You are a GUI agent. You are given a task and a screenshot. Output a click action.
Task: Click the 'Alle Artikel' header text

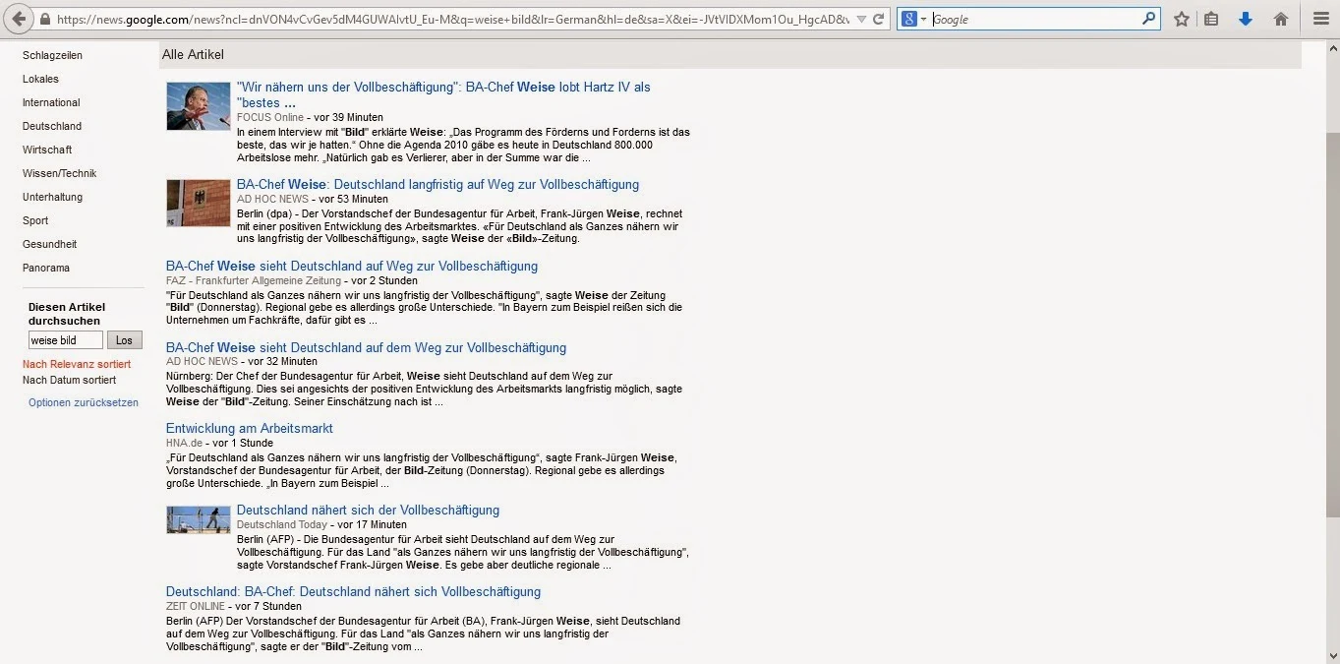click(193, 55)
